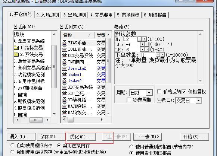Open the 2.系统交易 folder icon

click(x=16, y=54)
